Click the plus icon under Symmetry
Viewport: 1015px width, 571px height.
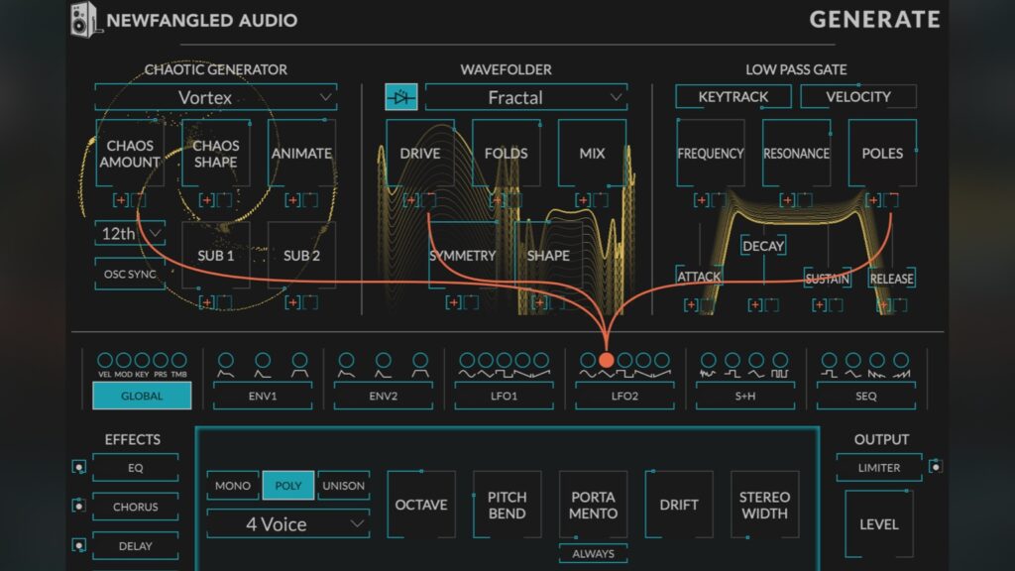pyautogui.click(x=453, y=302)
